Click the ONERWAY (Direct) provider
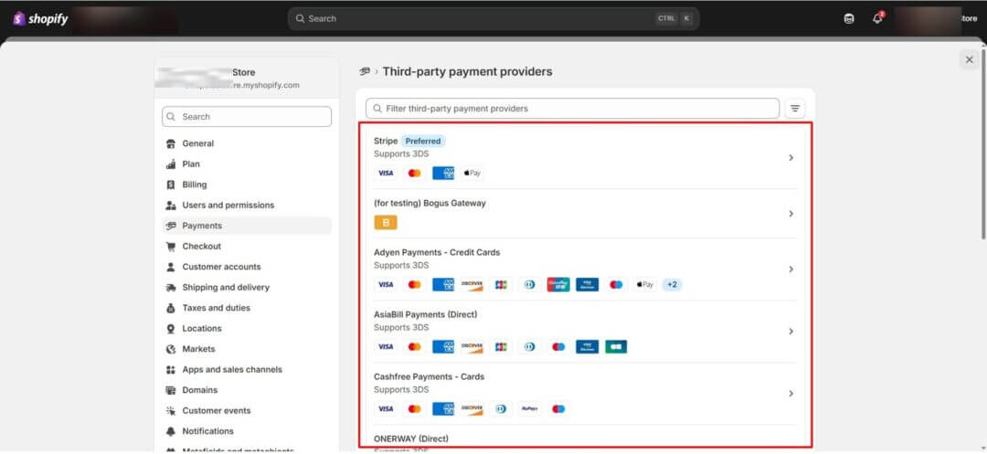Screen dimensions: 987x454 coord(411,438)
